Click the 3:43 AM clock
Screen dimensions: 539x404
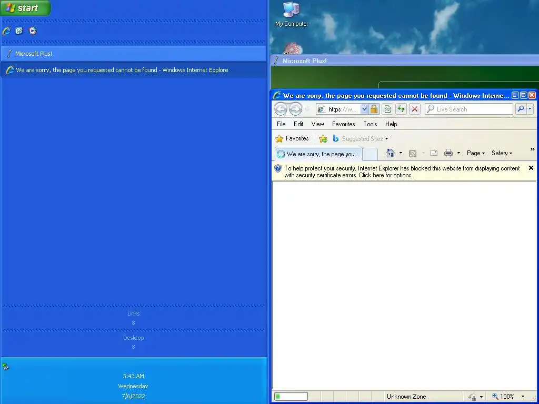pyautogui.click(x=133, y=376)
